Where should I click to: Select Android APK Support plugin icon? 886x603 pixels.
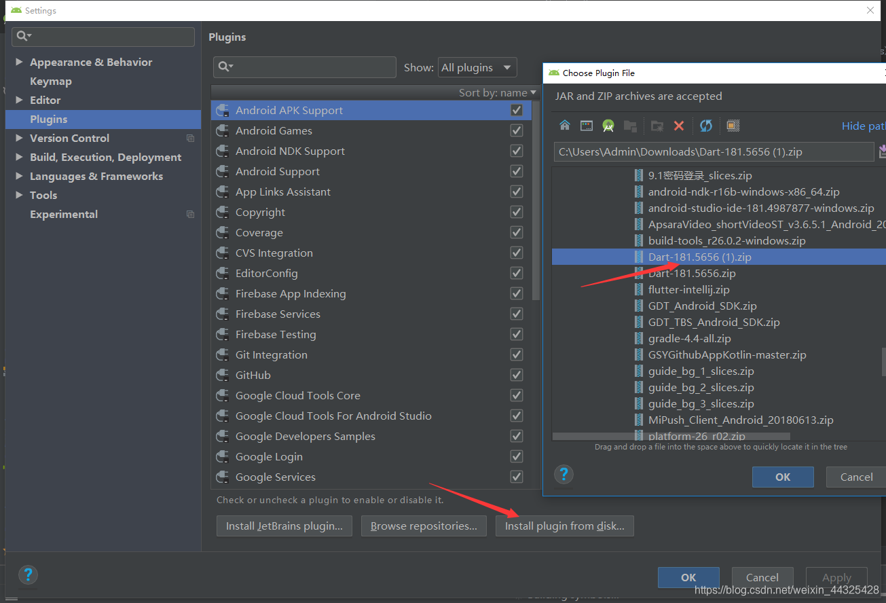click(x=222, y=111)
